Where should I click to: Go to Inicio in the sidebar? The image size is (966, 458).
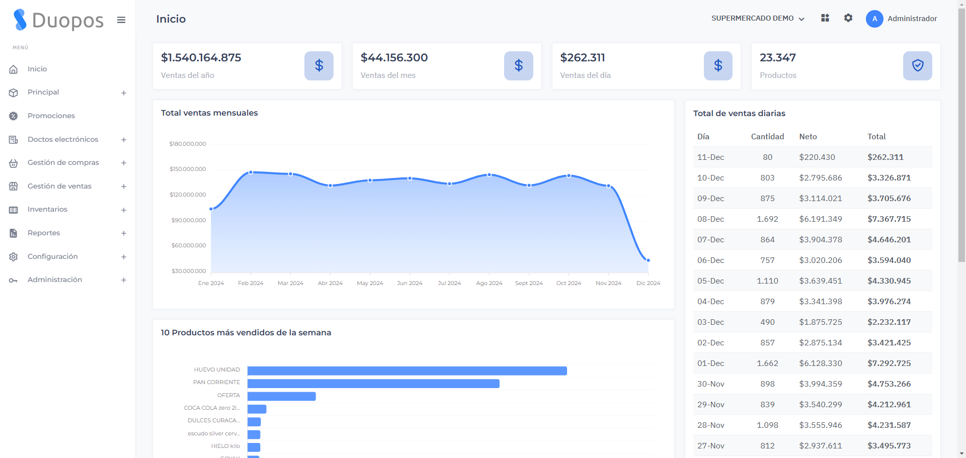[37, 69]
